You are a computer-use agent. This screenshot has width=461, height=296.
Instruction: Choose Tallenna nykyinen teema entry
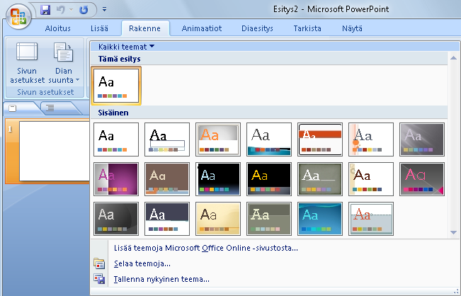pos(161,279)
